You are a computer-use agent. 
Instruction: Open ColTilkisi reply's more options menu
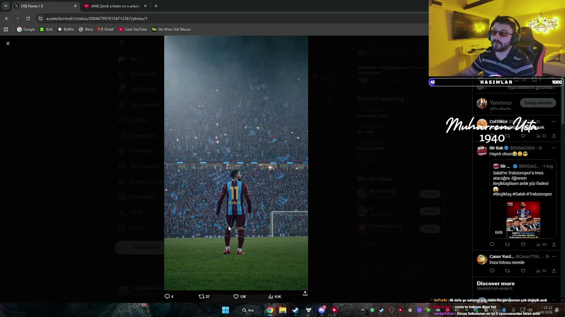coord(554,122)
